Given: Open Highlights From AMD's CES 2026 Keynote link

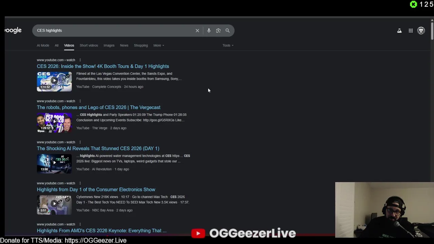Looking at the screenshot, I should [102, 231].
